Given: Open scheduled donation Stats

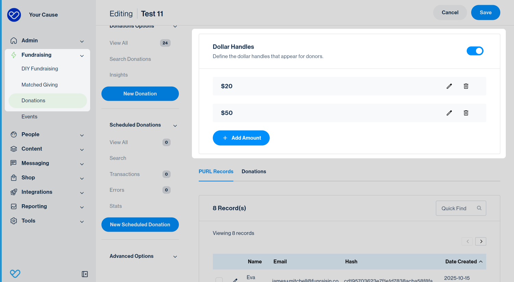Looking at the screenshot, I should point(116,206).
